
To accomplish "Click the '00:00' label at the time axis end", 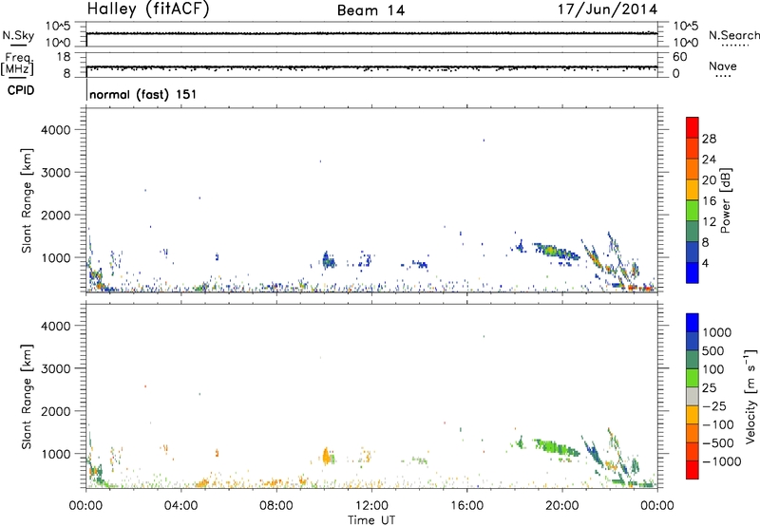I will 657,506.
